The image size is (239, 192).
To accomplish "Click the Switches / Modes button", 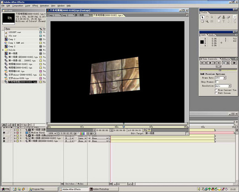I will pos(74,184).
